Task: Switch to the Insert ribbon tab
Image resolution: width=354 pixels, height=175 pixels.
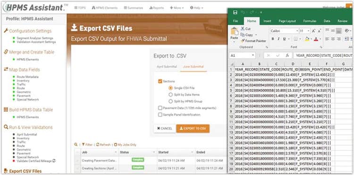Action: (267, 21)
